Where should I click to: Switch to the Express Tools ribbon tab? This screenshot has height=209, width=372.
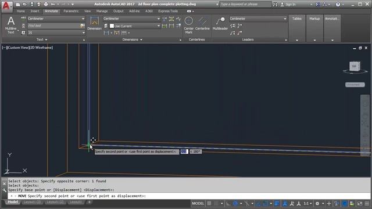click(x=168, y=11)
